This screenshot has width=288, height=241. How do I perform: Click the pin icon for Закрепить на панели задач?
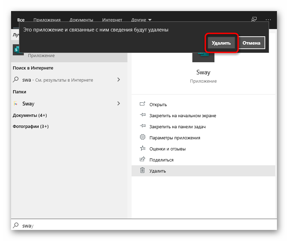click(142, 127)
